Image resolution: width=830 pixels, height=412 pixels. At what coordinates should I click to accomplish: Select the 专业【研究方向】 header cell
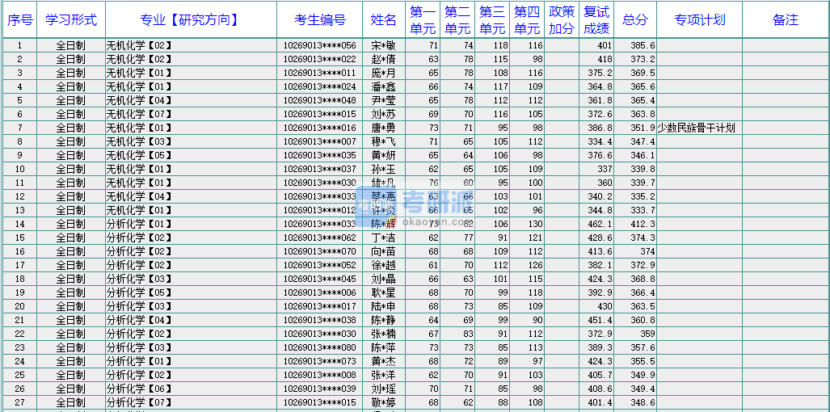tap(191, 20)
